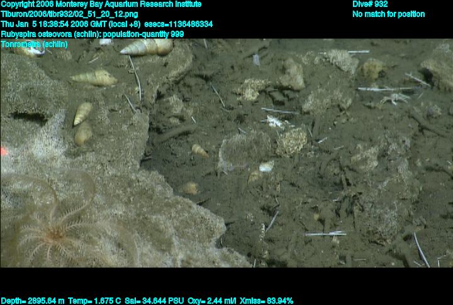The height and width of the screenshot is (305, 453).
Task: Click the Rubyspira osteovora annotation line
Action: tap(92, 34)
